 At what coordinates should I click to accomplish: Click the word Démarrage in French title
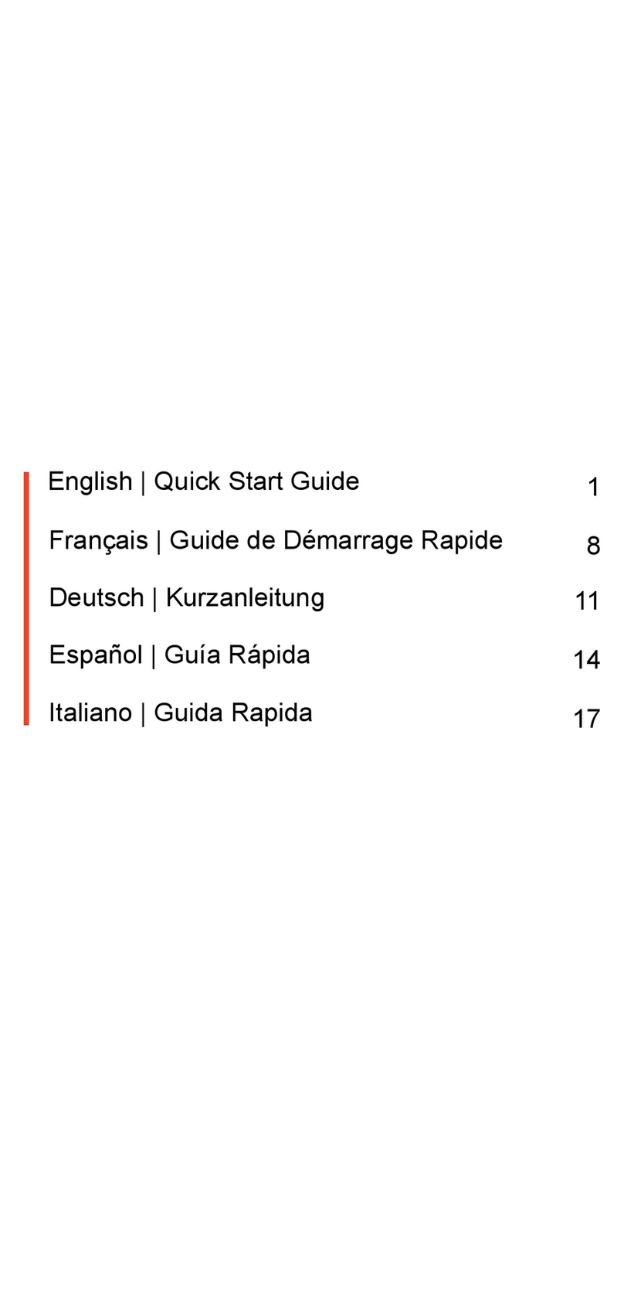tap(348, 540)
